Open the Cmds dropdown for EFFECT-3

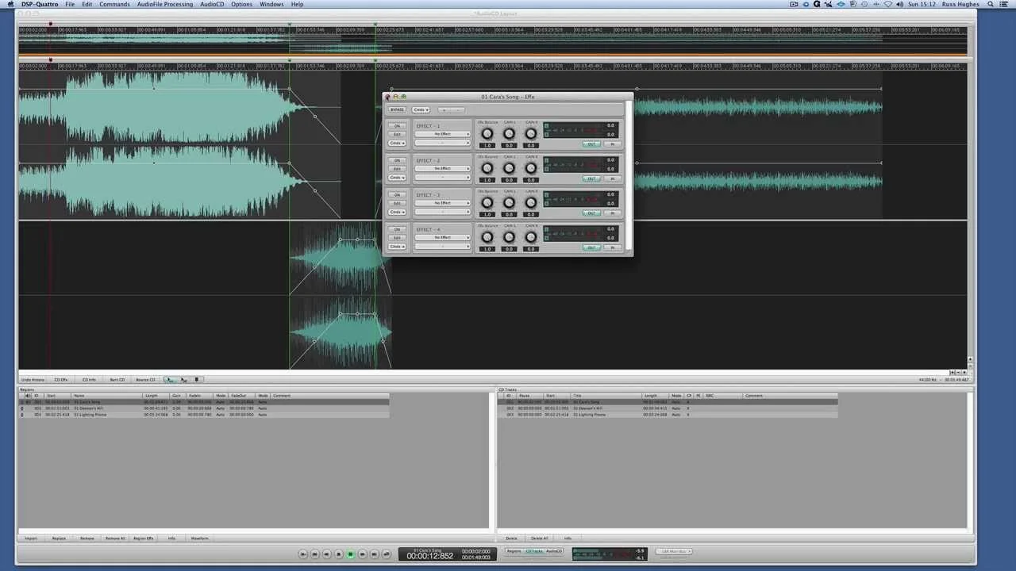[397, 213]
